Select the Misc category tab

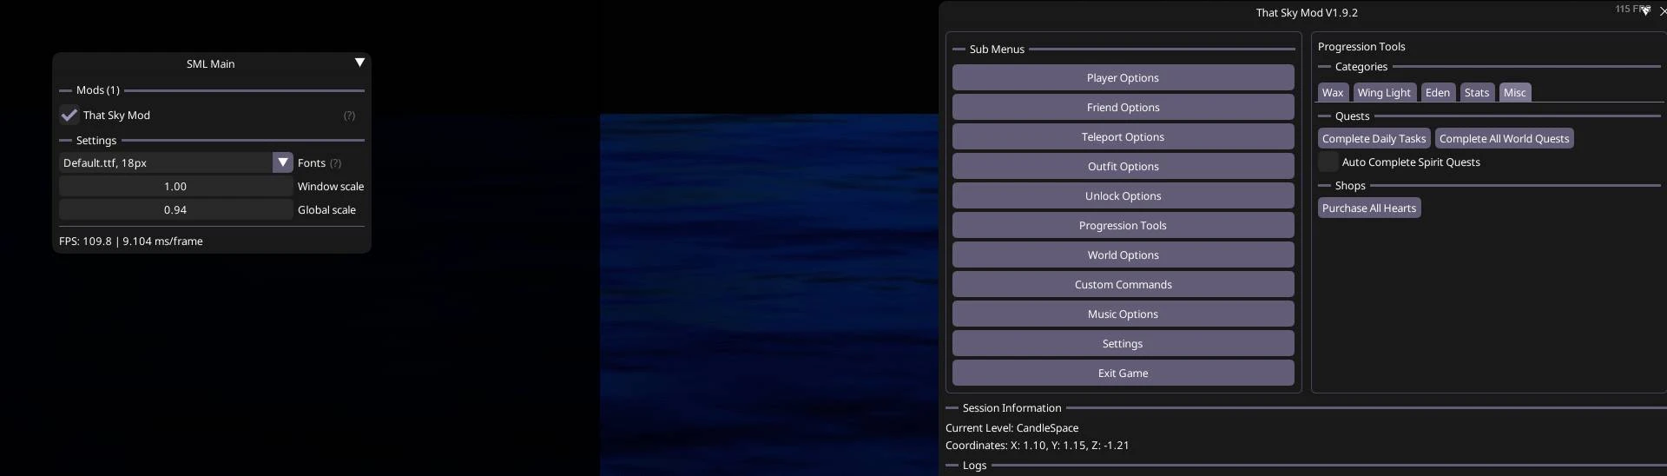click(1515, 92)
